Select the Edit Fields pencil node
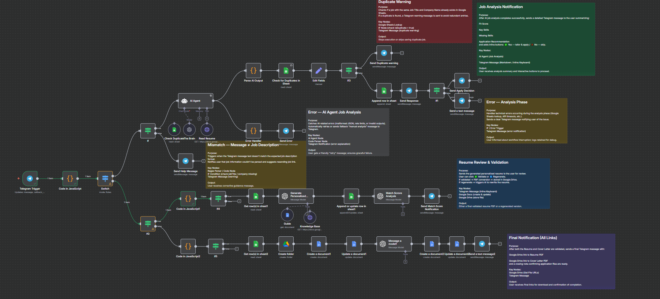Screen dimensions: 660x299 point(319,71)
